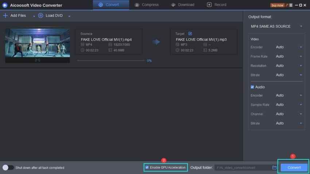The height and width of the screenshot is (174, 310).
Task: Uncheck Enable GPU Acceleration checkbox
Action: [x=147, y=167]
